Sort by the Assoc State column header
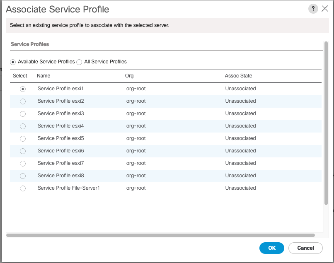 pos(238,76)
